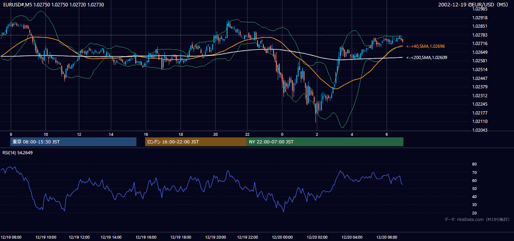The width and height of the screenshot is (514, 241).
Task: Select the RSI(14) 54.2649 indicator label
Action: 18,153
